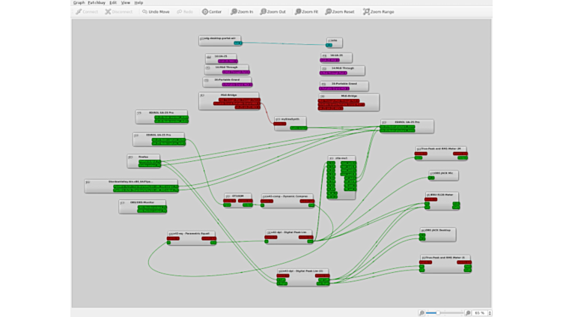Select the Dynamic Compressor node

[x=288, y=196]
